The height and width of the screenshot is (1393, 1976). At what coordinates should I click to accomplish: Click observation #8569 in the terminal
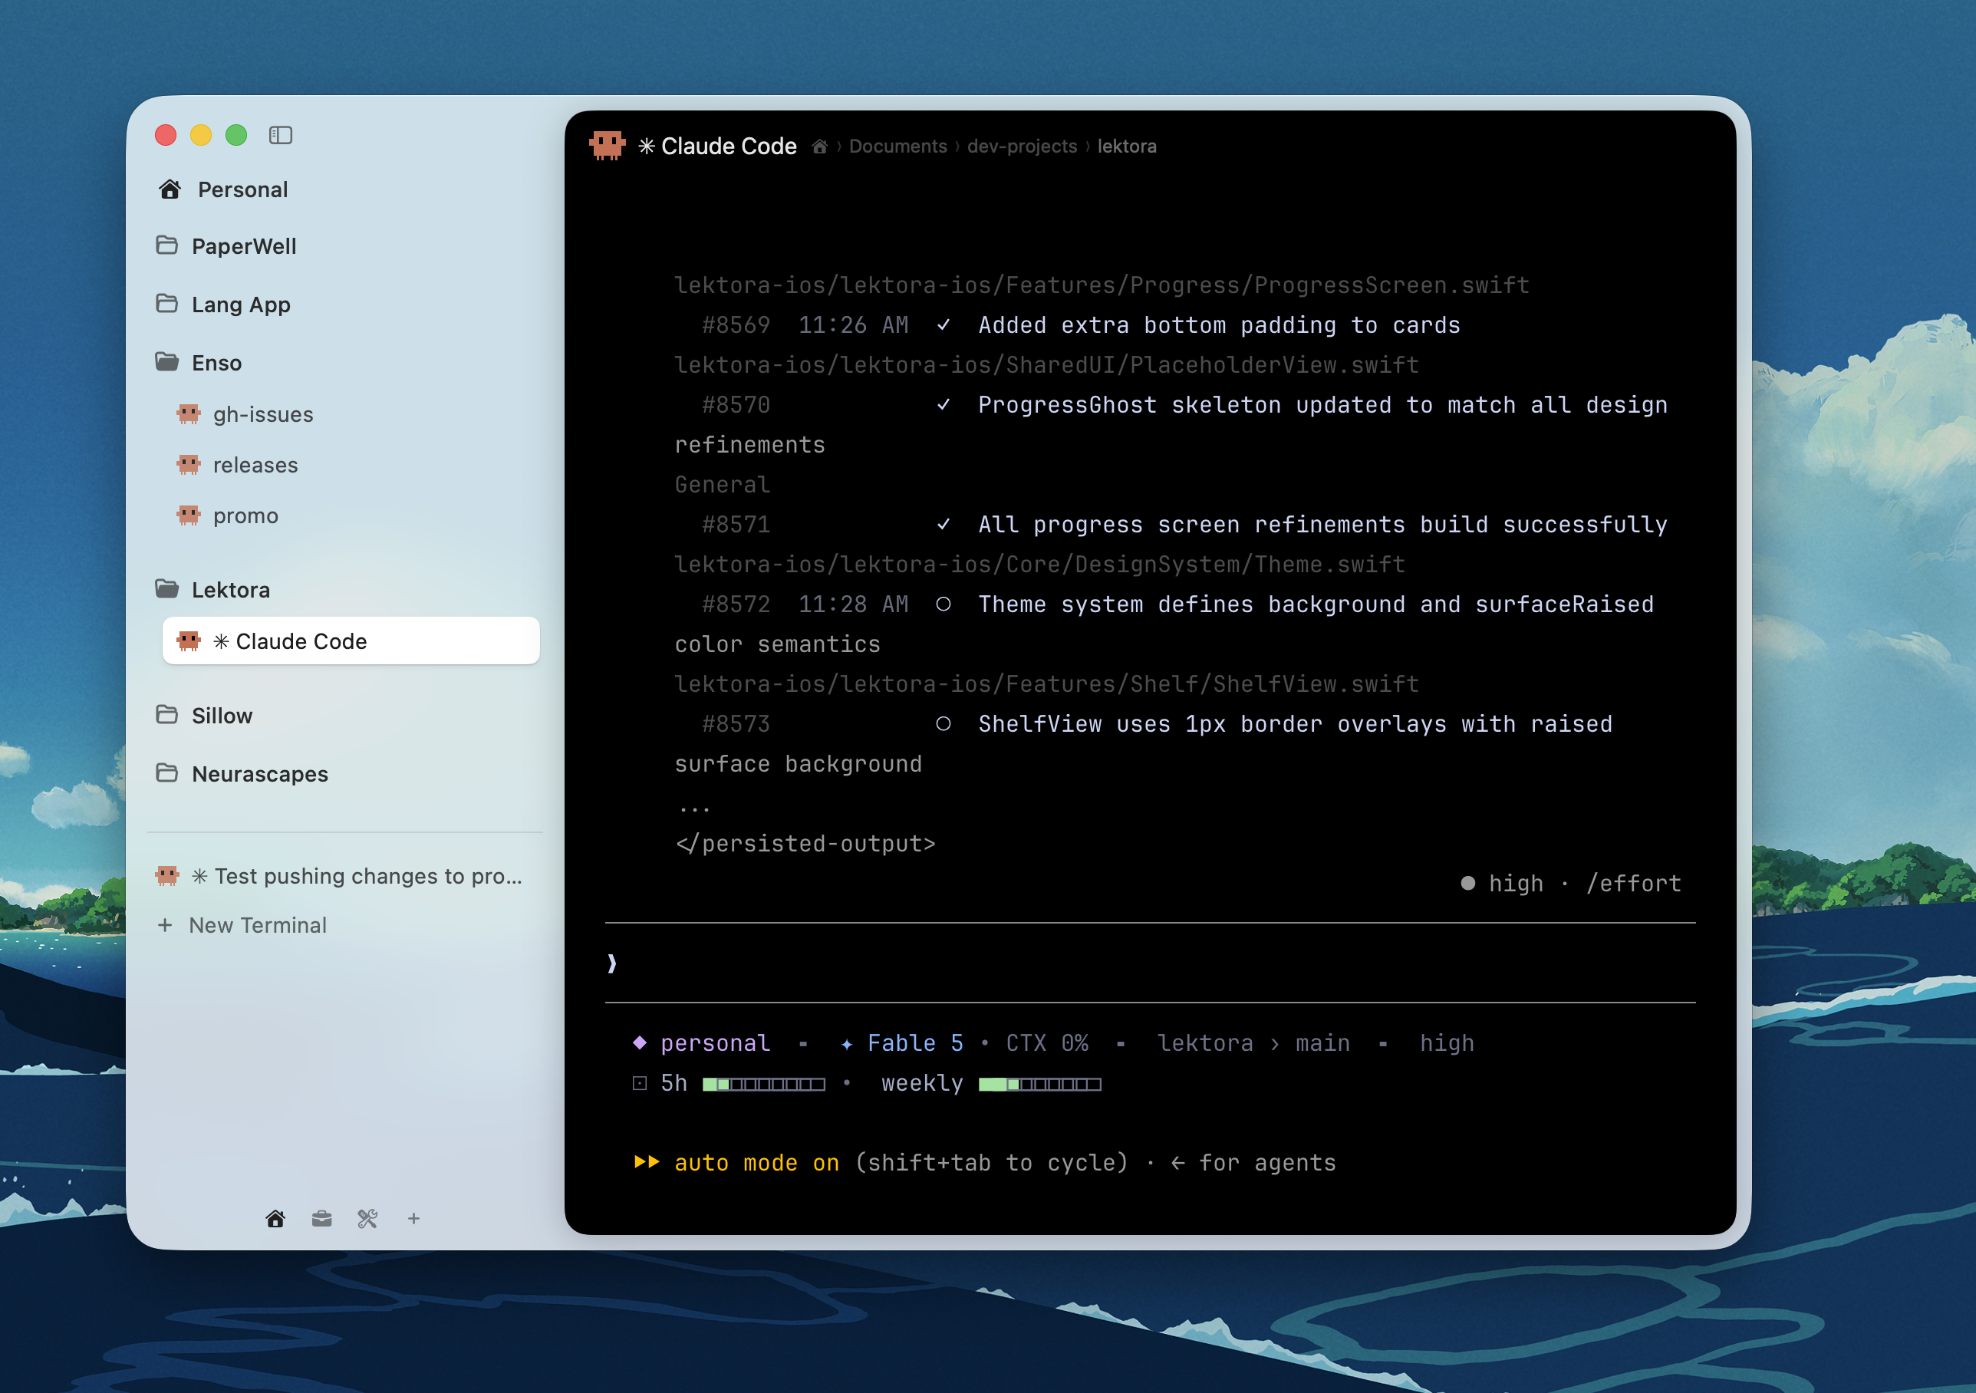click(736, 325)
